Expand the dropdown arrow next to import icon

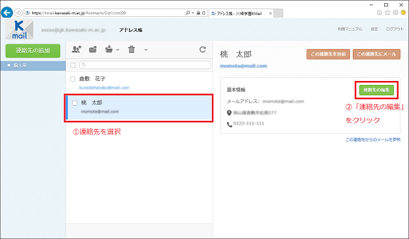tap(118, 50)
